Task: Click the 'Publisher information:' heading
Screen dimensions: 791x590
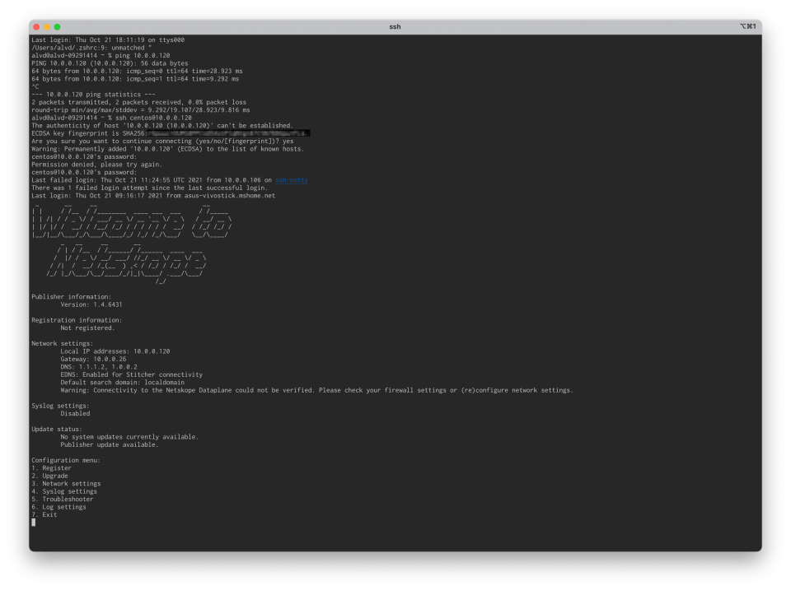Action: pyautogui.click(x=72, y=297)
